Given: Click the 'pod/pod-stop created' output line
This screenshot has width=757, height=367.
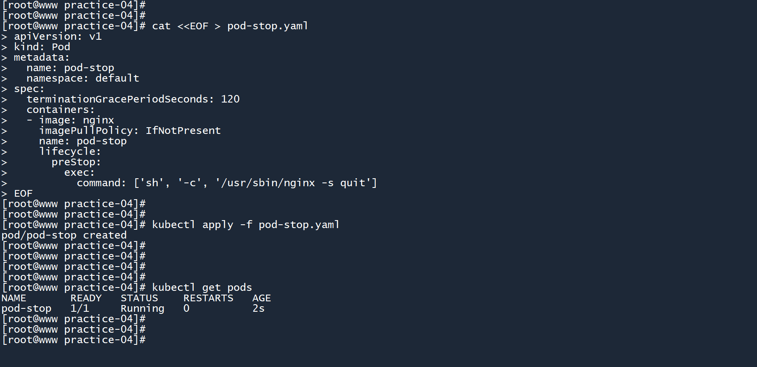Looking at the screenshot, I should pyautogui.click(x=64, y=235).
